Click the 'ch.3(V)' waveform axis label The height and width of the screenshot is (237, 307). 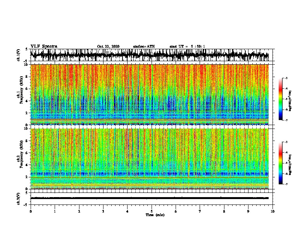point(19,199)
